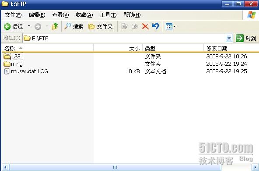Sort by the 类型 column header
Screen dimensions: 259x171
pyautogui.click(x=173, y=48)
